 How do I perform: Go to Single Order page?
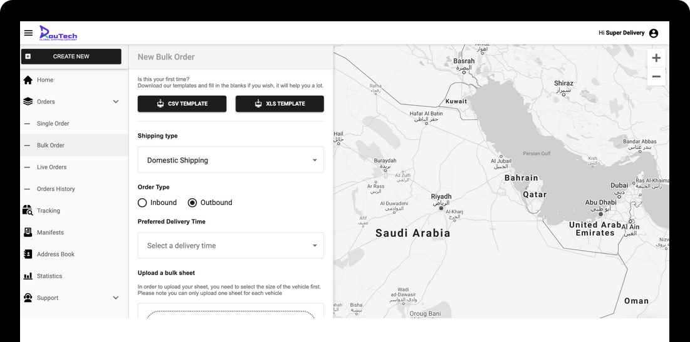pyautogui.click(x=53, y=124)
